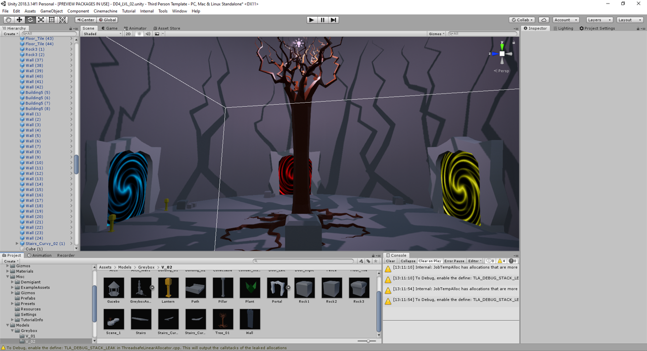This screenshot has height=351, width=647.
Task: Select the Rotate tool
Action: (30, 20)
